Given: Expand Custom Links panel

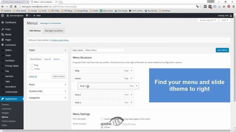Looking at the screenshot, I should 48,91.
